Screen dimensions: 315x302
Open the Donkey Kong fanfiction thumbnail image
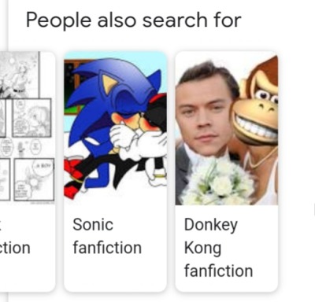(x=227, y=128)
